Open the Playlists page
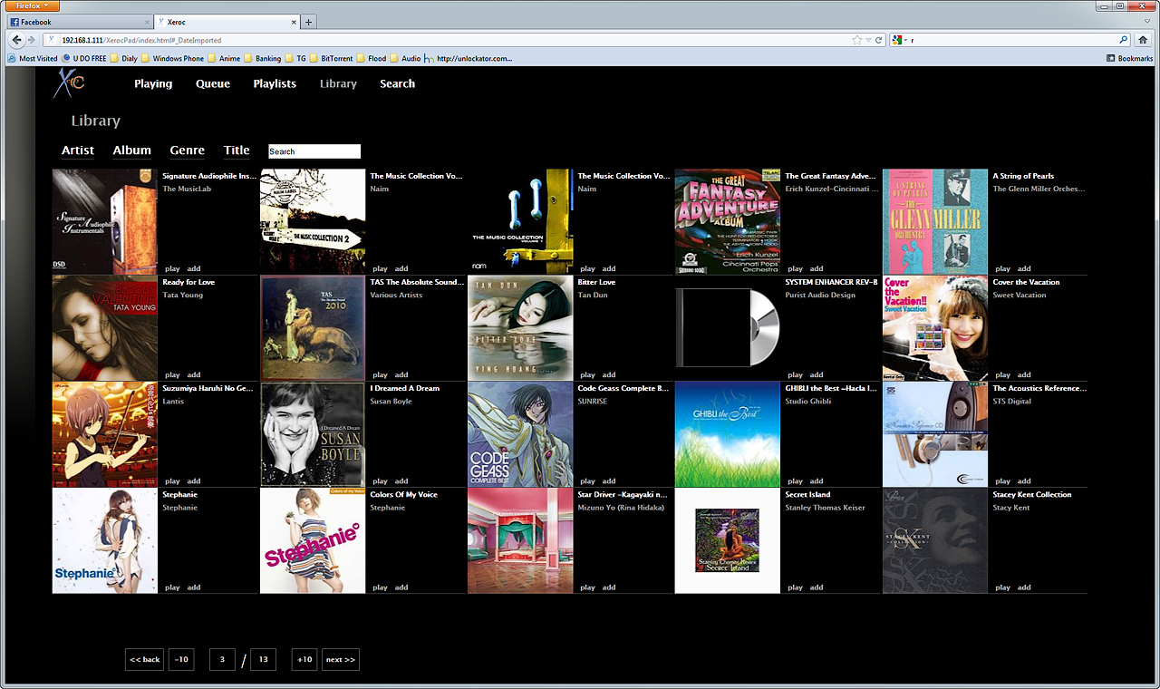Screen dimensions: 1160x689 pyautogui.click(x=275, y=83)
